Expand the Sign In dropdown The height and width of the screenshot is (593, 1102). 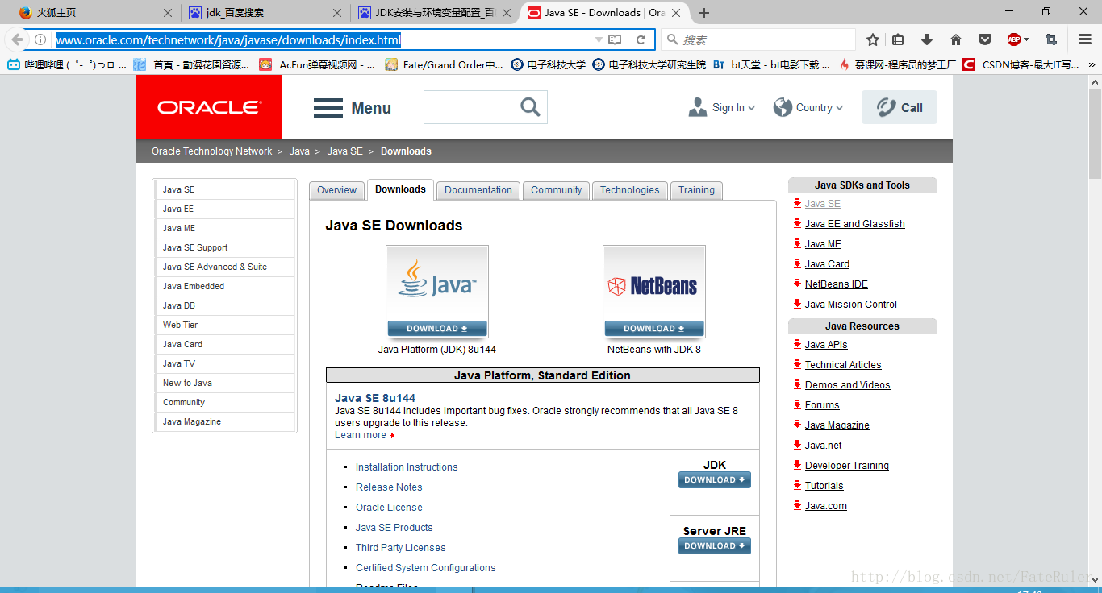click(x=722, y=107)
